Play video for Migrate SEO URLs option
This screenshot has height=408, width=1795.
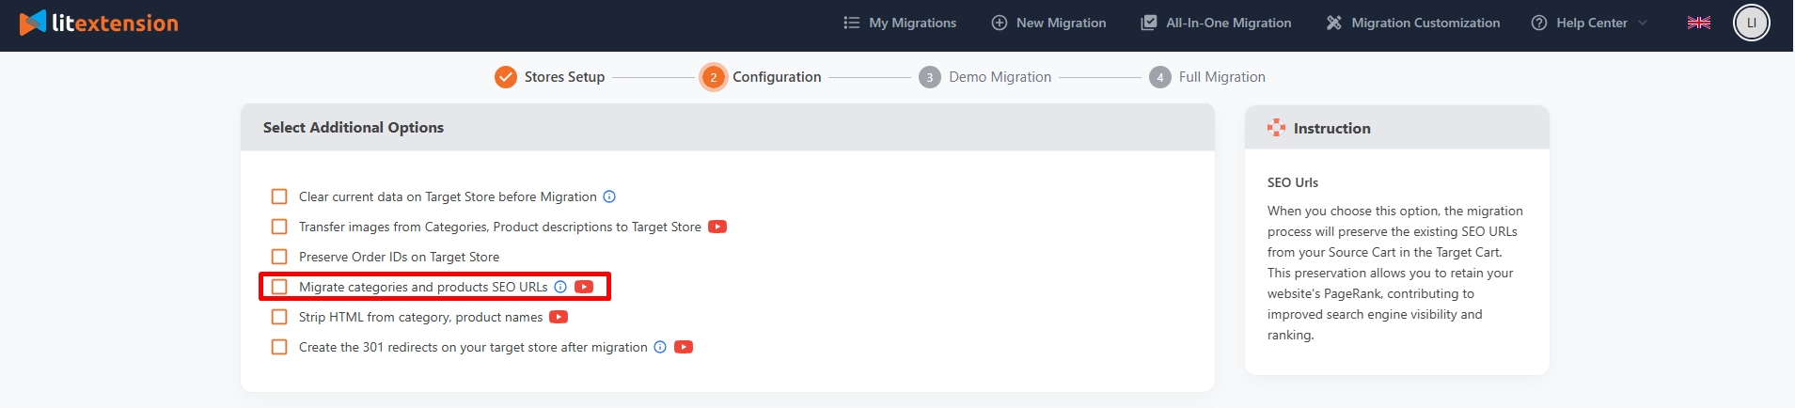[584, 287]
